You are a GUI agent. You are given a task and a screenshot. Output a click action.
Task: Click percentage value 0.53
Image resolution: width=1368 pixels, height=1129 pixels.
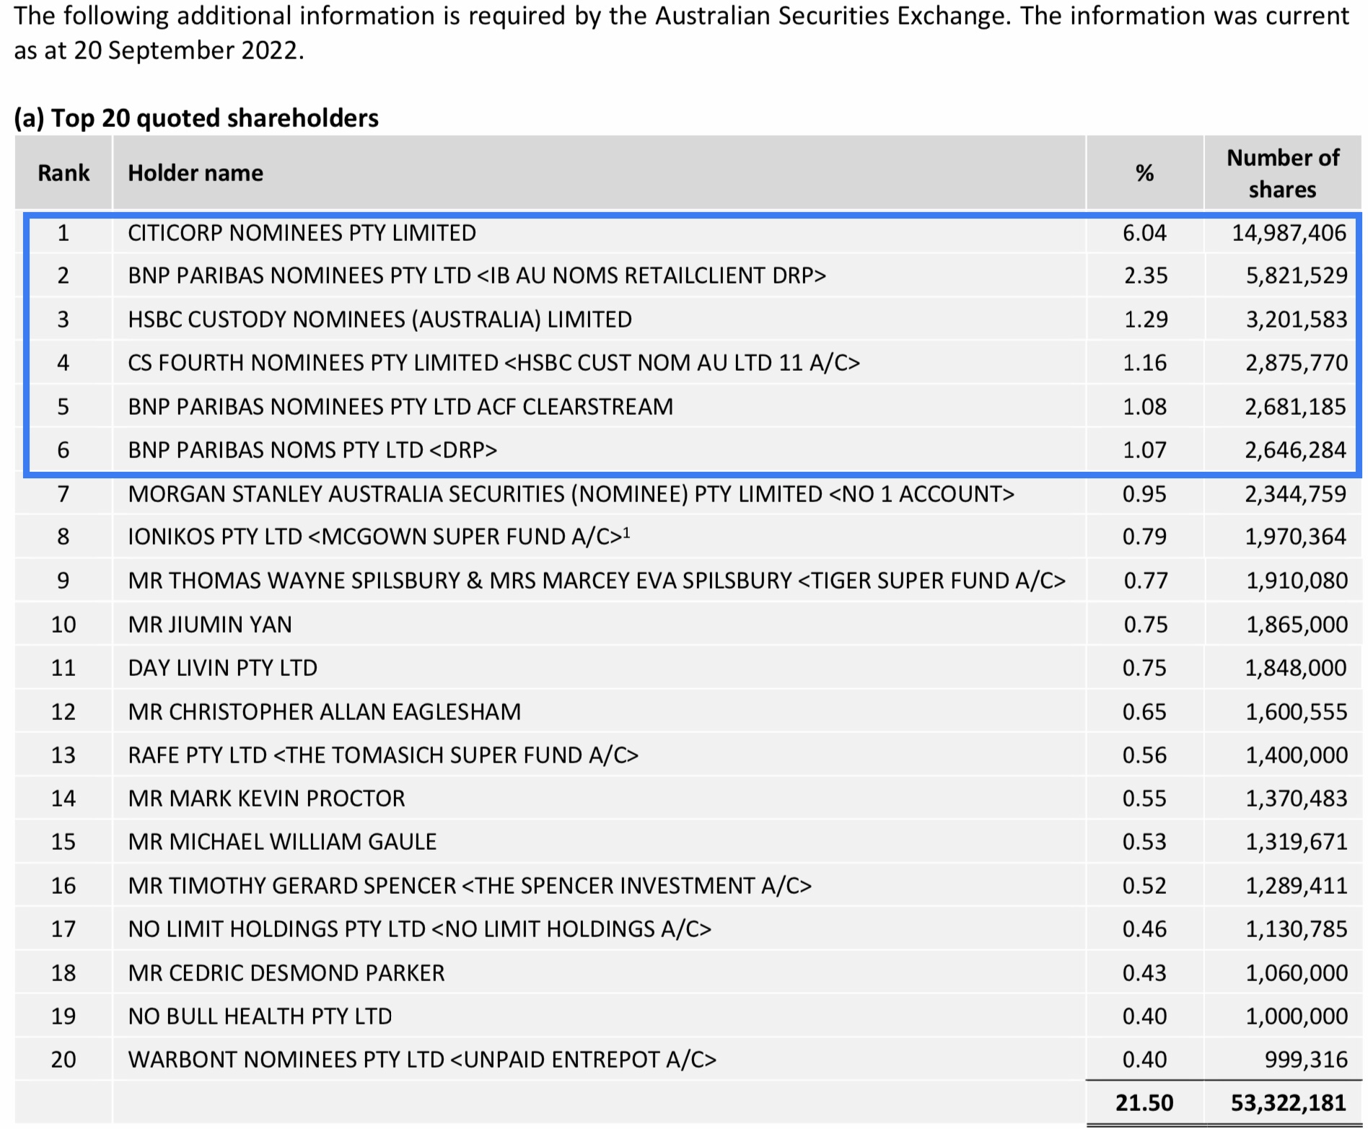[1144, 842]
